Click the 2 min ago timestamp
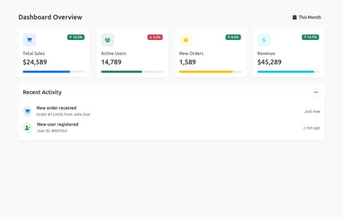 pyautogui.click(x=312, y=128)
